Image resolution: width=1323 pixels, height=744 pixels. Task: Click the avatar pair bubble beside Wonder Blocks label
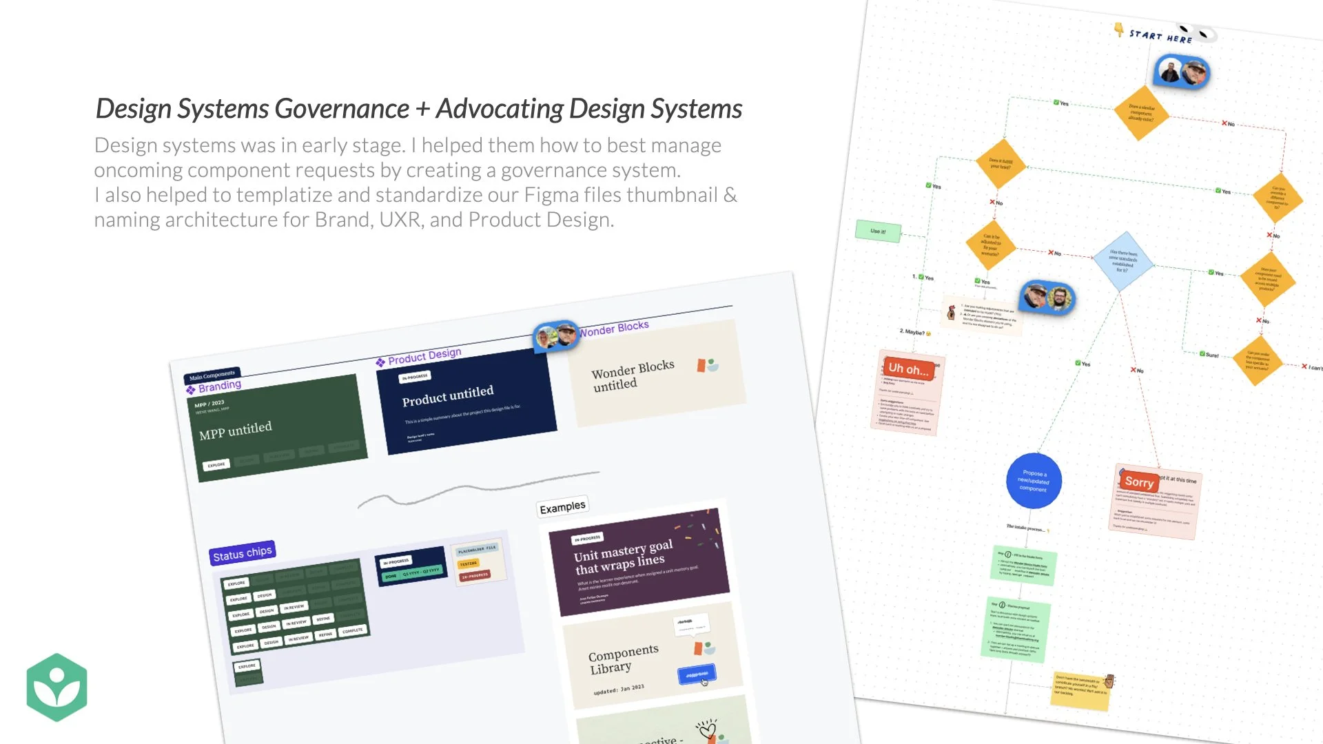(x=556, y=336)
